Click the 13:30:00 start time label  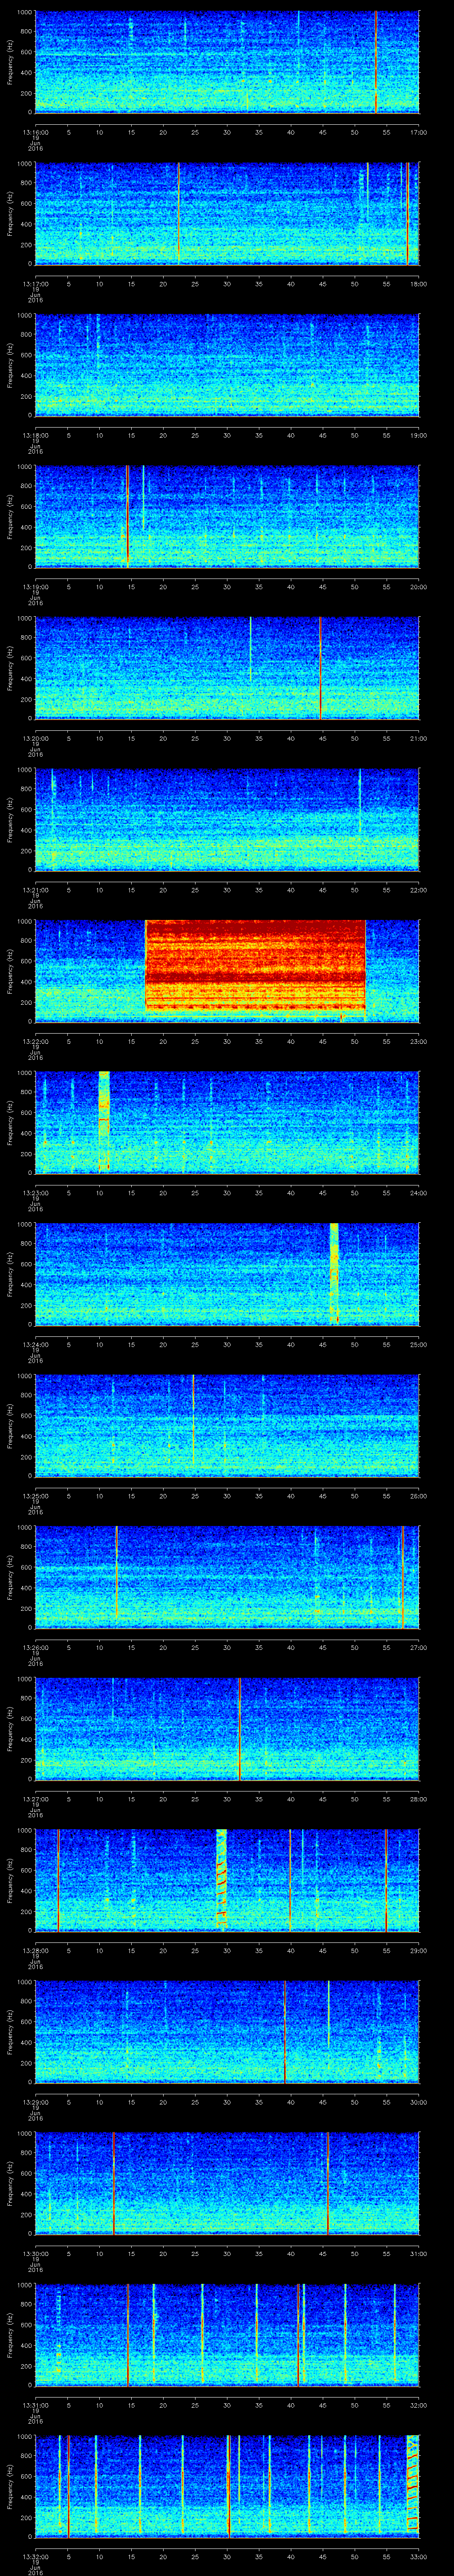(x=35, y=2254)
